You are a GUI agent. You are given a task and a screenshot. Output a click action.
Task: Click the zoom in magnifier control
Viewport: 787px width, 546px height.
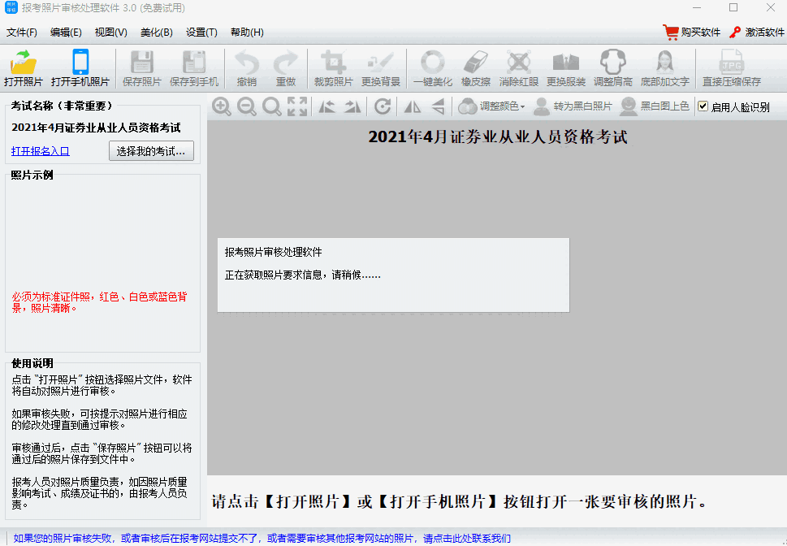(x=221, y=106)
